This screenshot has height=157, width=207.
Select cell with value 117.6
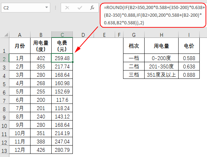click(62, 100)
